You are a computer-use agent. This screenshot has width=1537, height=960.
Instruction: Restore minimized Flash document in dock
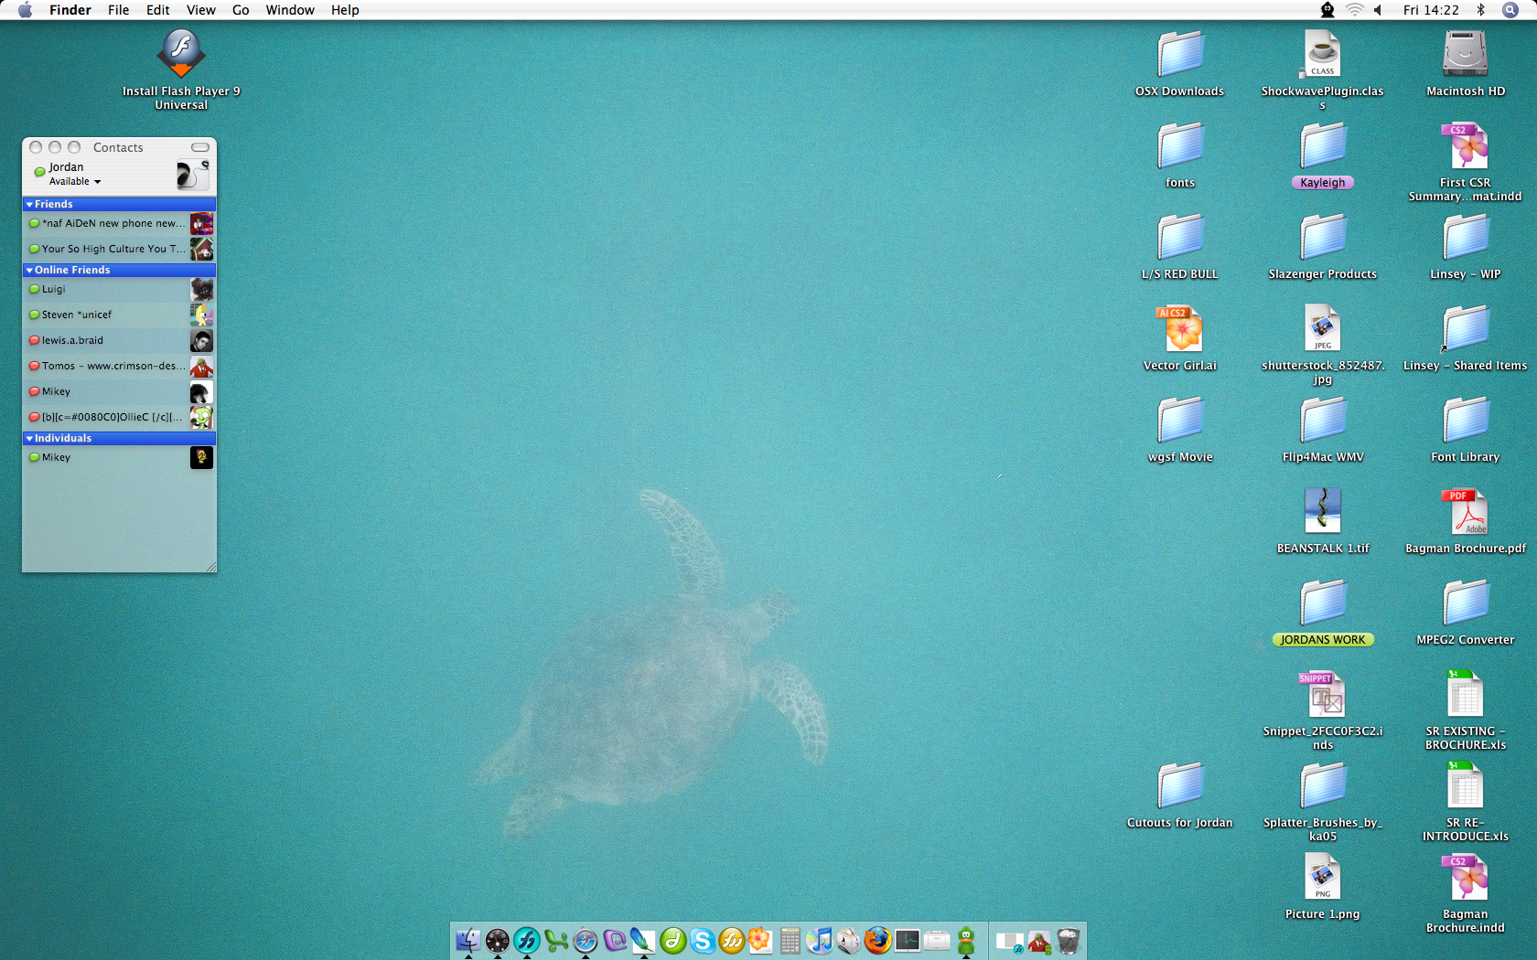coord(1010,941)
